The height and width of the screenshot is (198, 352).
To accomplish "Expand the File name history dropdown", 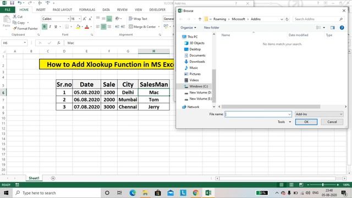I will 289,114.
